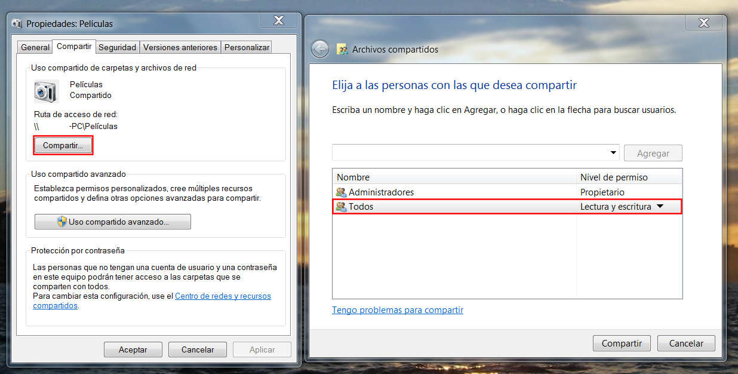Viewport: 738px width, 374px height.
Task: Click the Archivos compartidos title icon
Action: click(x=343, y=50)
